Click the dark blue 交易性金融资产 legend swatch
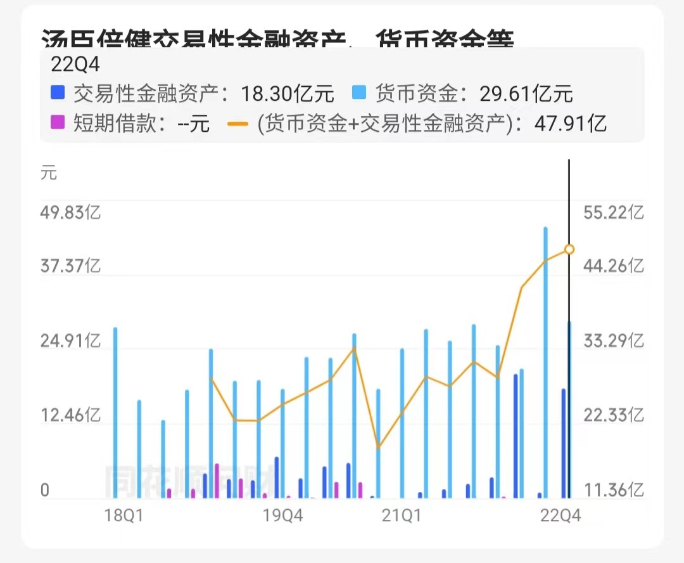Screen dimensions: 684x563 coord(58,93)
